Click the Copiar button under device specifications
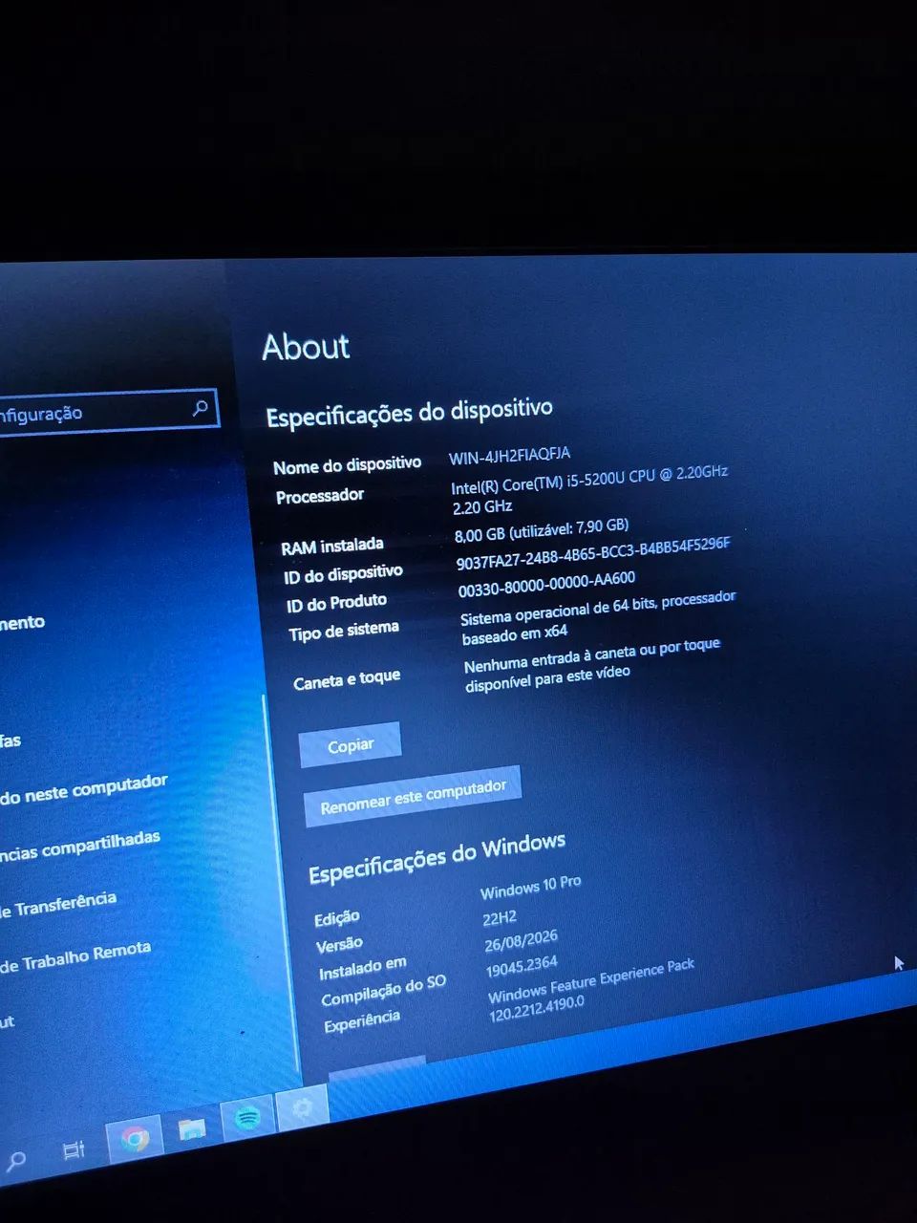Image resolution: width=917 pixels, height=1223 pixels. (x=350, y=745)
